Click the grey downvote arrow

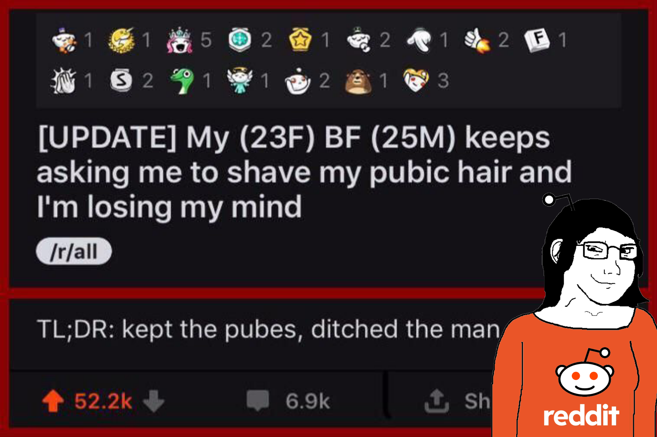point(154,401)
